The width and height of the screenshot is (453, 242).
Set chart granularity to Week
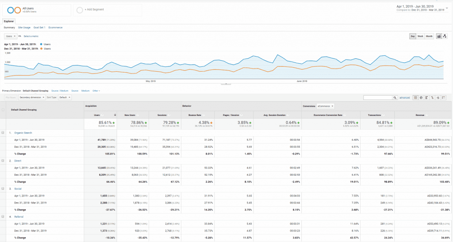click(420, 36)
